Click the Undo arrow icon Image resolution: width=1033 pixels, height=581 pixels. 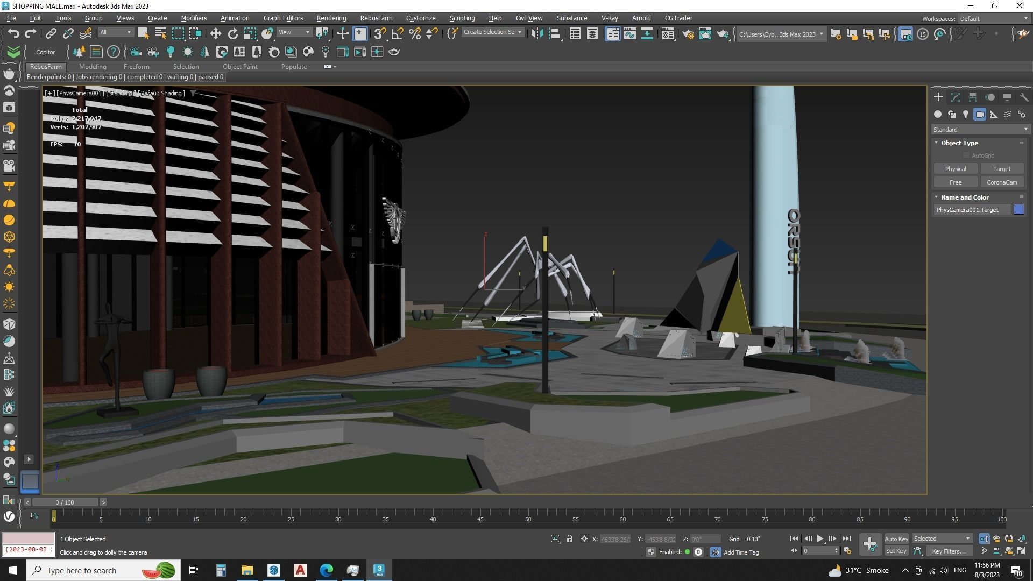click(x=13, y=34)
